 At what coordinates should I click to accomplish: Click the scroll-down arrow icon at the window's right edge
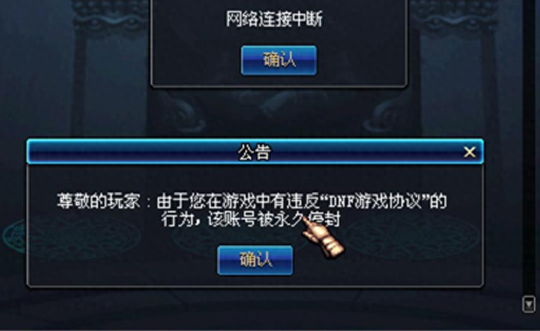(528, 304)
